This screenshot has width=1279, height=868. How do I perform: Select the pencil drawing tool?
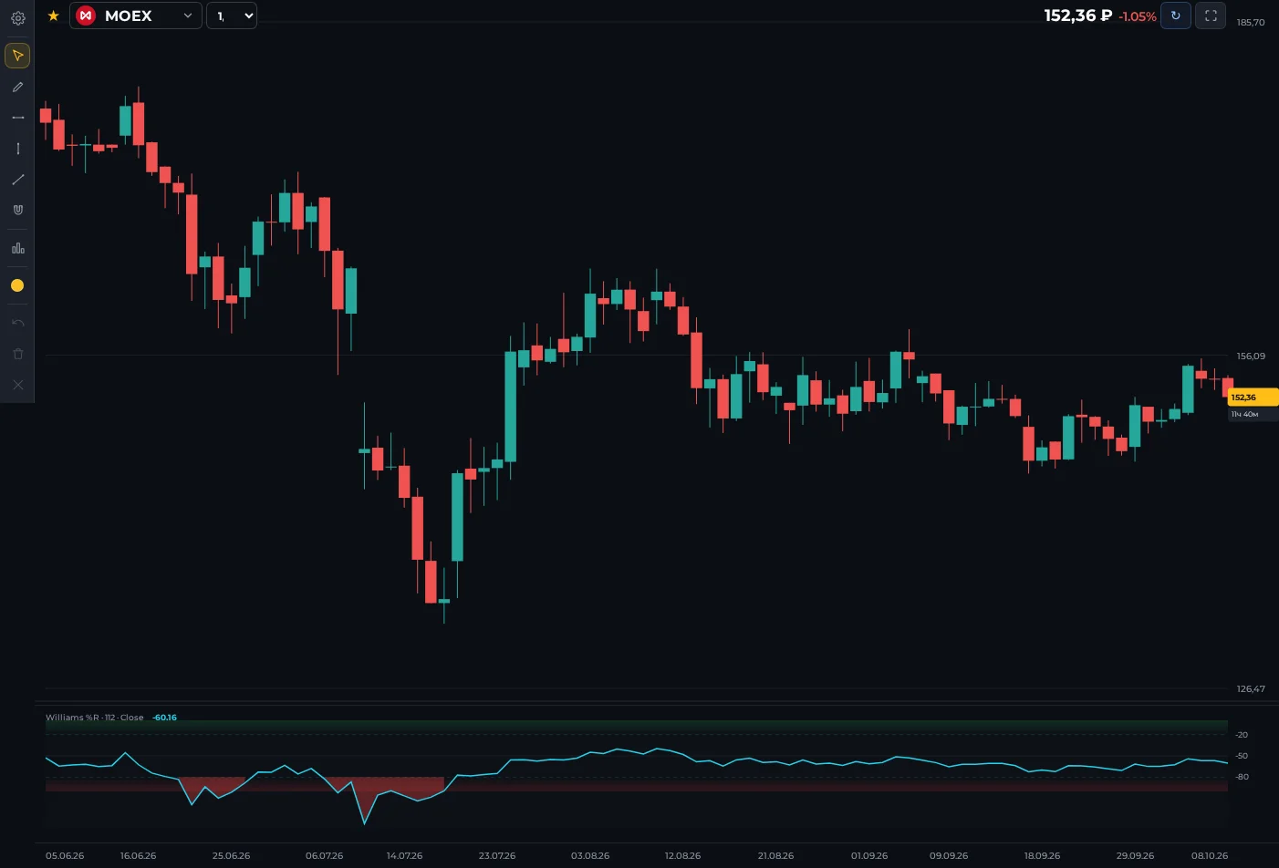pos(17,87)
